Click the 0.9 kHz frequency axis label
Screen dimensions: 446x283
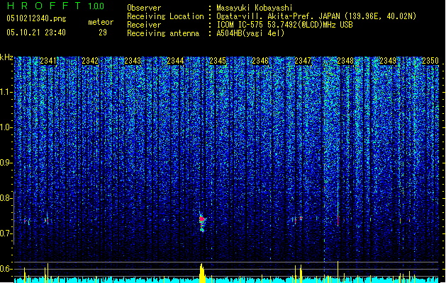pyautogui.click(x=6, y=163)
